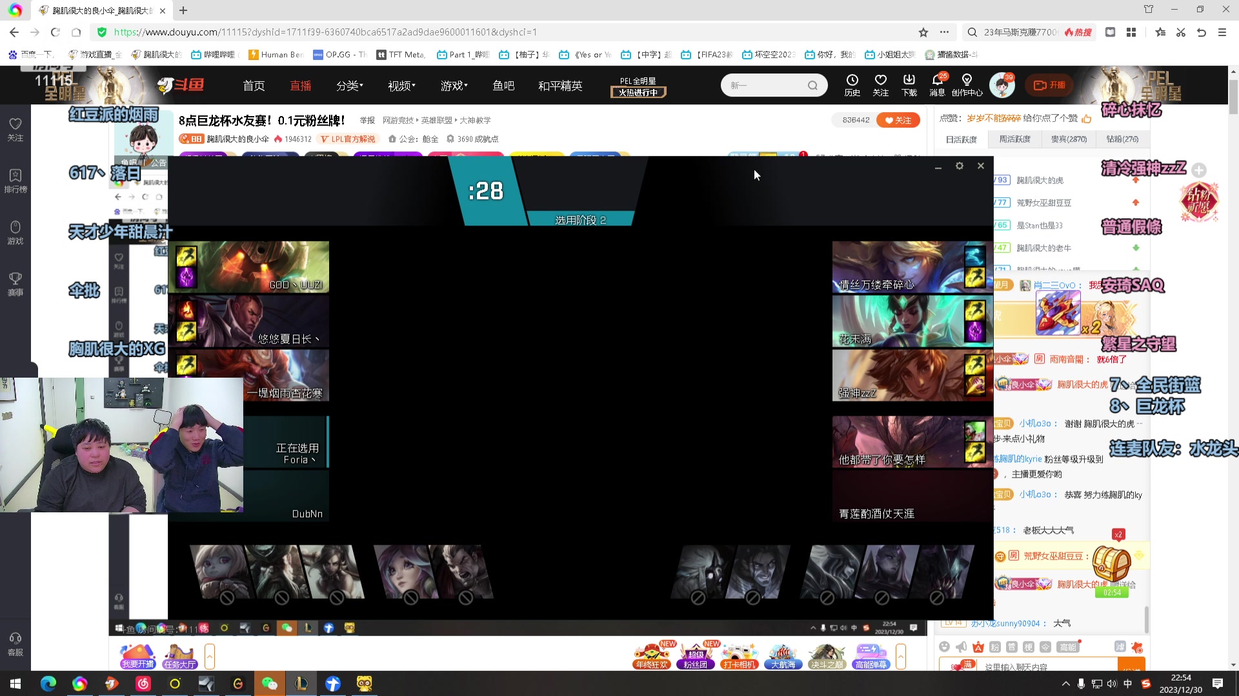This screenshot has height=696, width=1239.
Task: Open settings gear in champion select window
Action: tap(960, 166)
